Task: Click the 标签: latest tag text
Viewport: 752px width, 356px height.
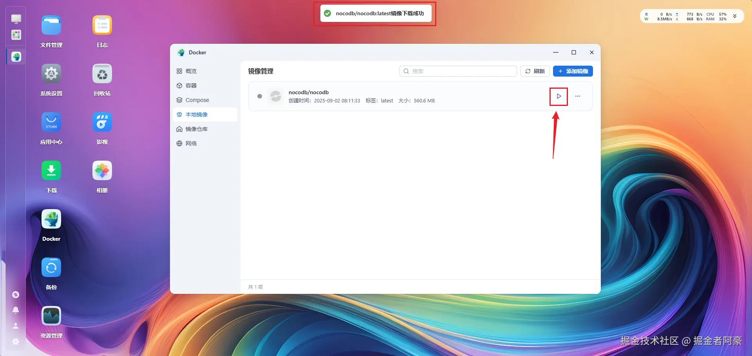Action: pos(379,101)
